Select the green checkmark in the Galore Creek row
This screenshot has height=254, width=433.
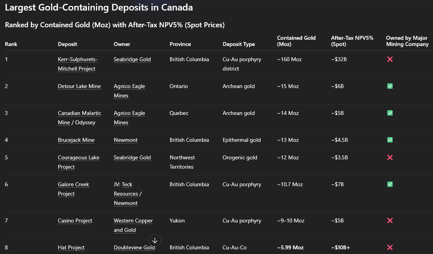389,184
